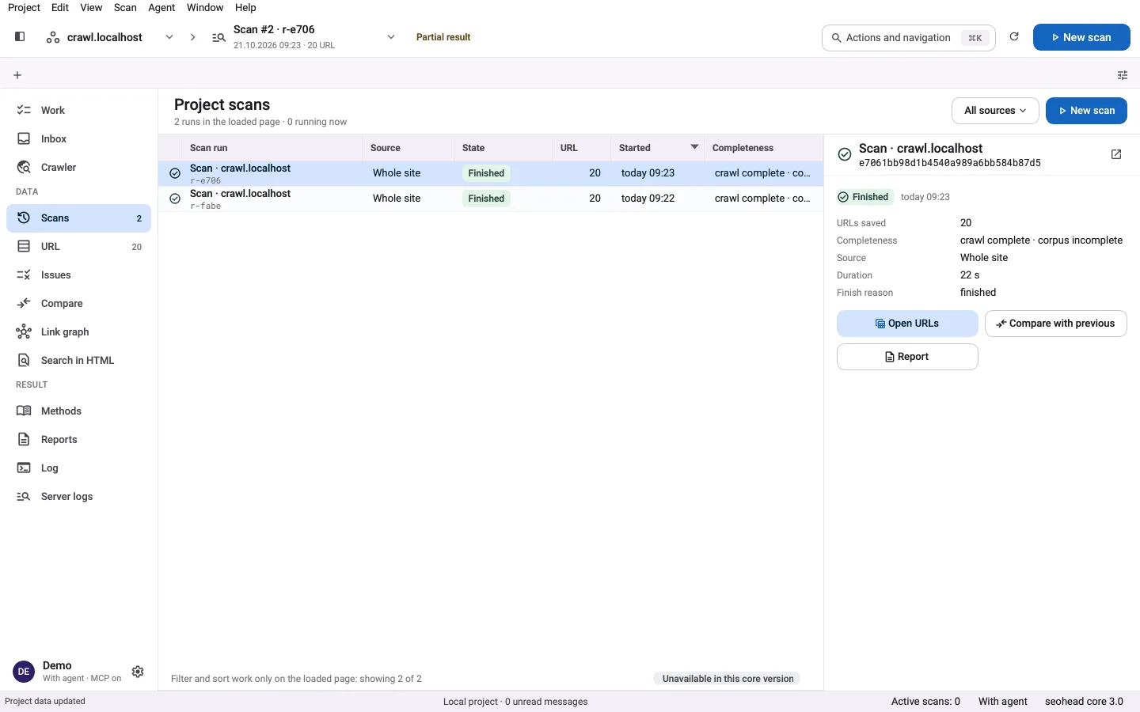
Task: Click the Work checklist icon
Action: click(24, 110)
